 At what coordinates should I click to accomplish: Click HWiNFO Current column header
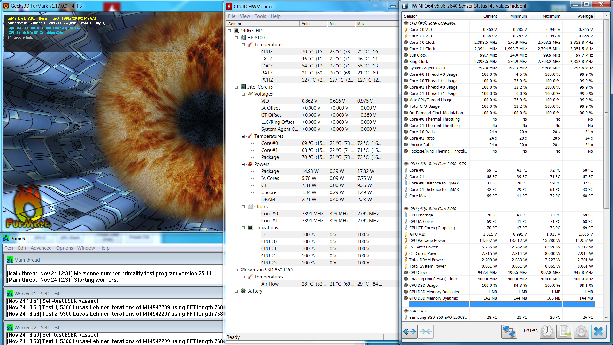tap(484, 16)
